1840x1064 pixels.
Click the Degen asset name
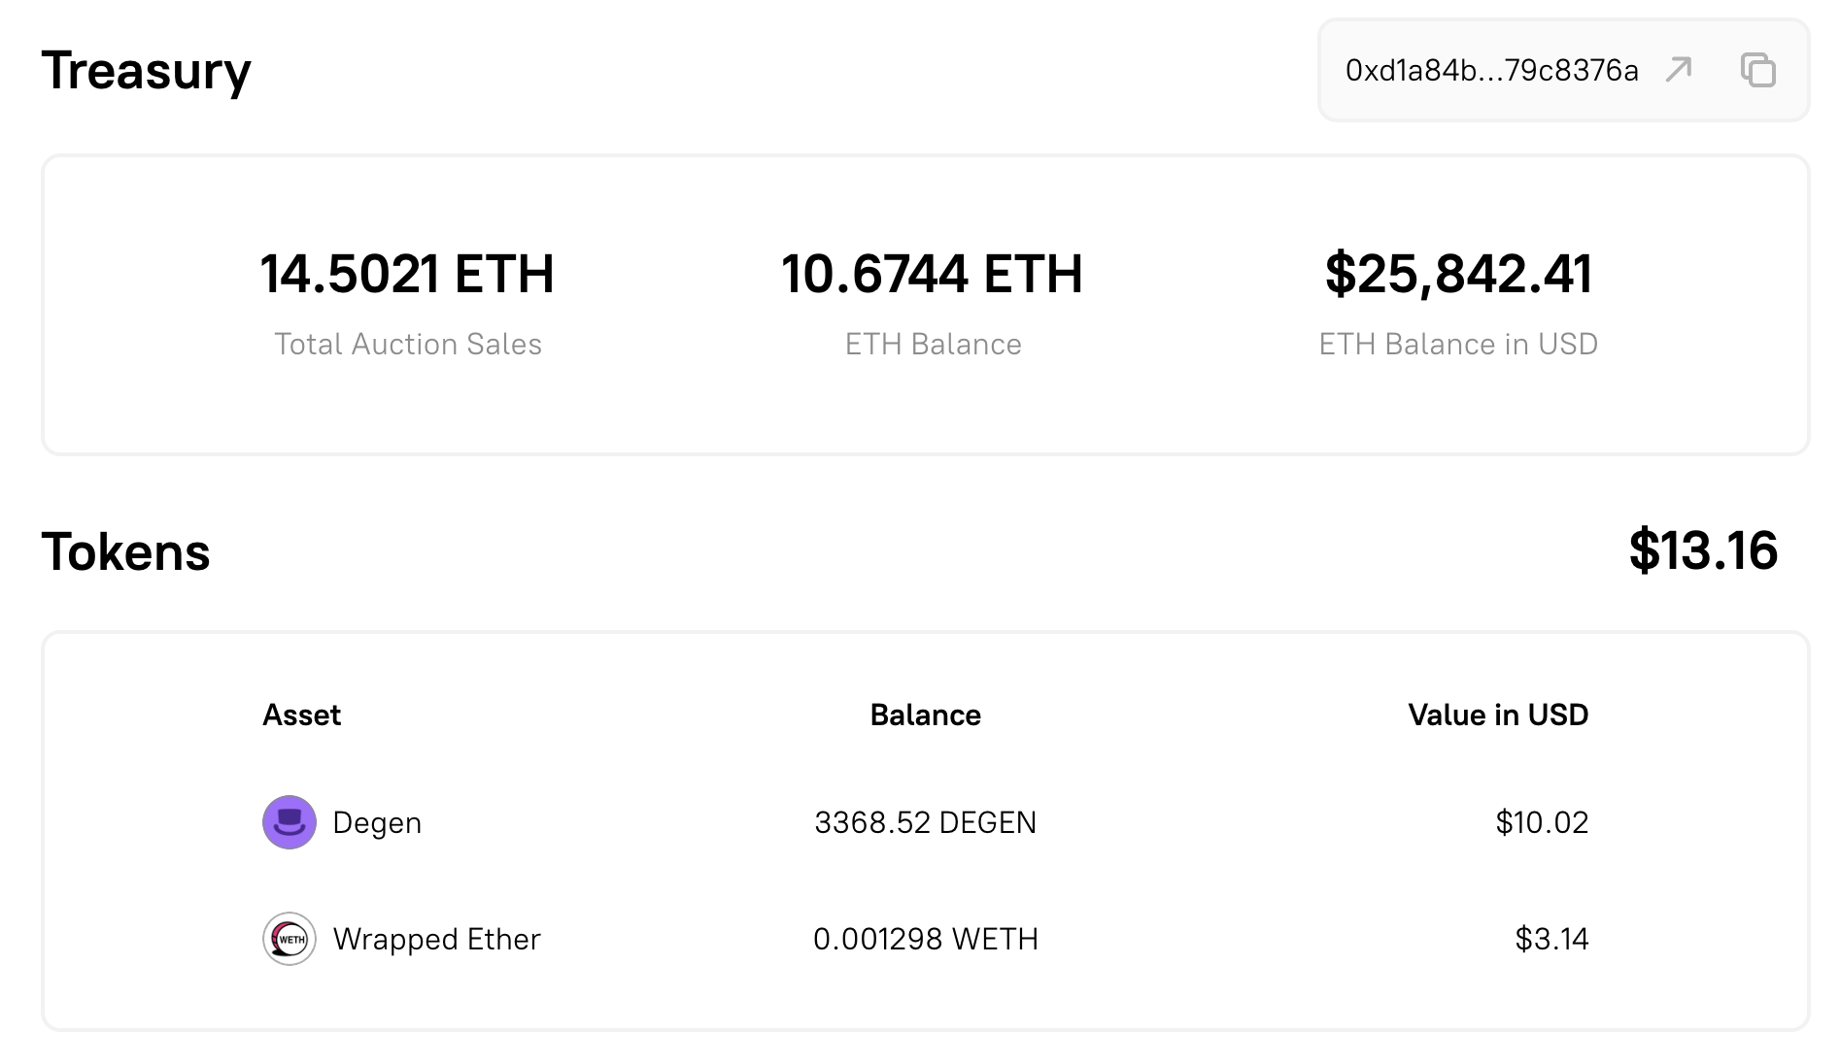coord(377,822)
